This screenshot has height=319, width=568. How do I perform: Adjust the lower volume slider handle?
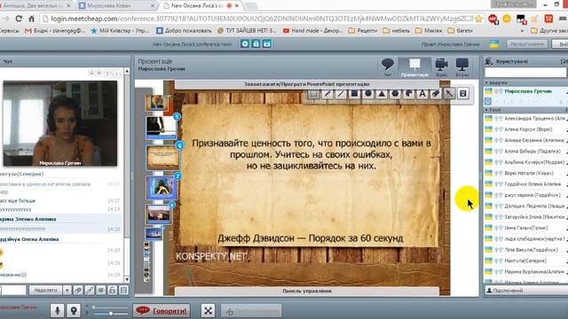coord(110,314)
